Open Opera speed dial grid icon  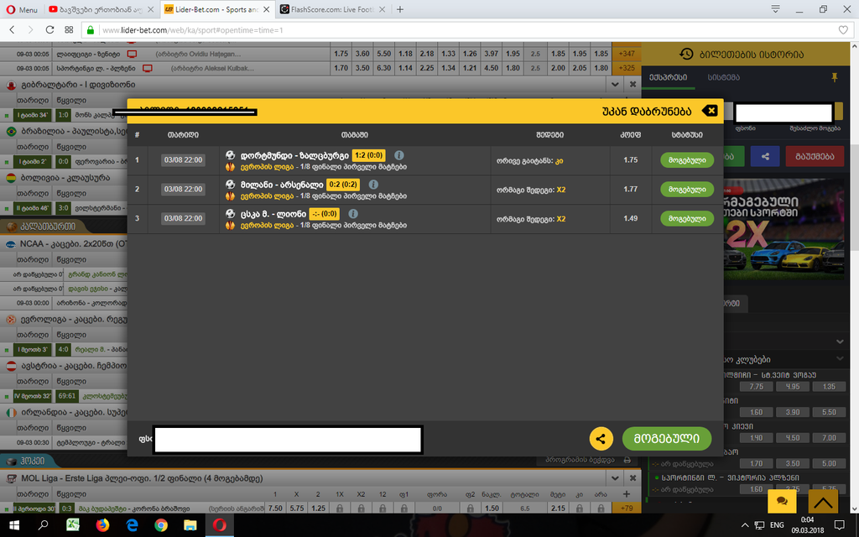click(69, 29)
